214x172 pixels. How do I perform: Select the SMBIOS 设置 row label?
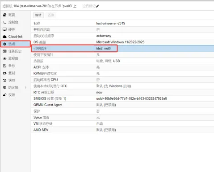(50, 98)
